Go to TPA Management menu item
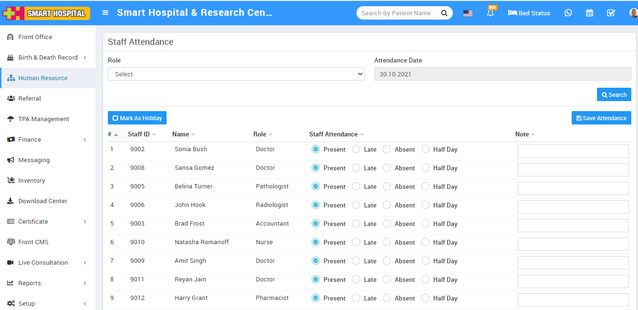Screen dimensions: 638x310 pos(43,119)
